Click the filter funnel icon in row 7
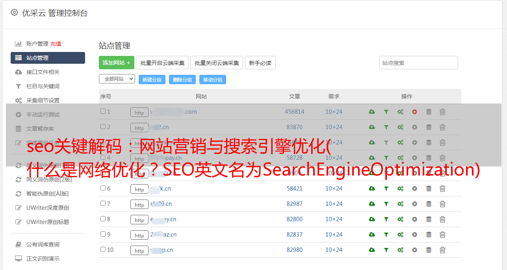 (x=386, y=204)
